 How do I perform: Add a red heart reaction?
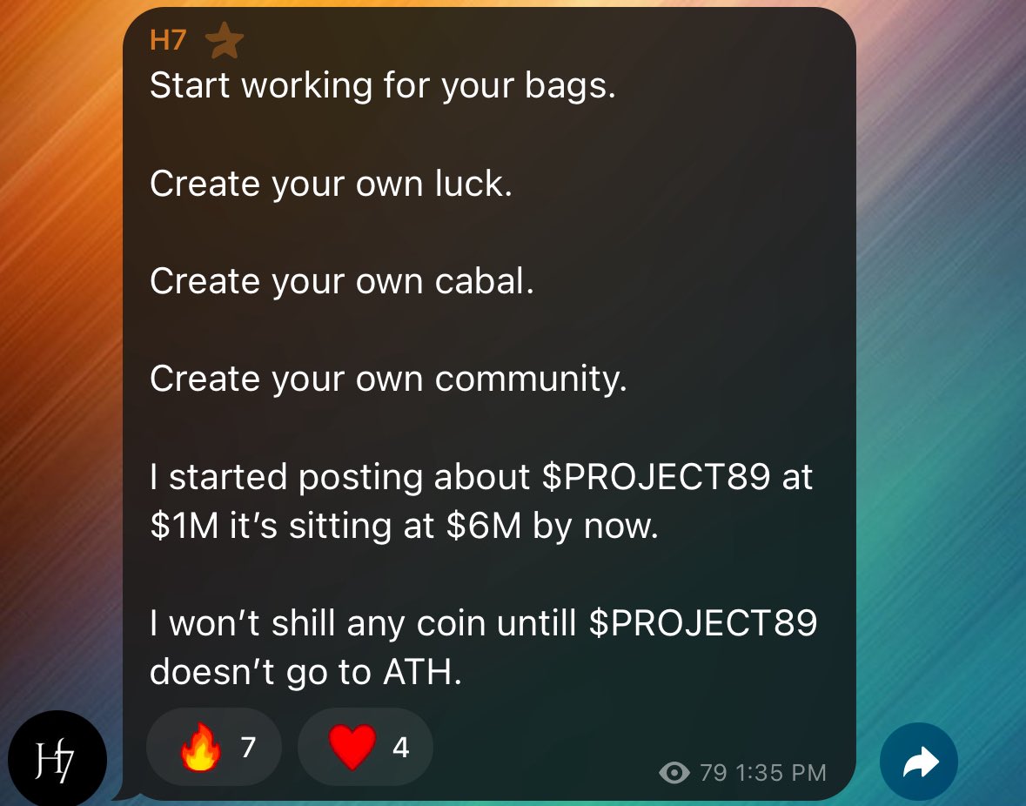tap(365, 747)
